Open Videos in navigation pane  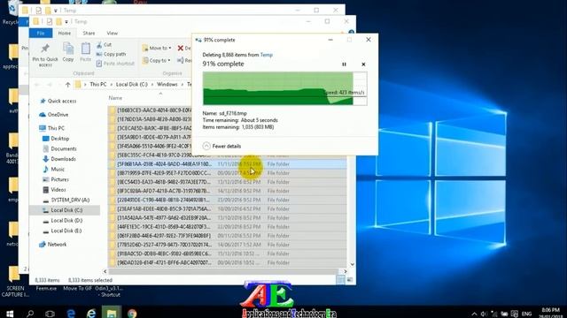(x=54, y=190)
